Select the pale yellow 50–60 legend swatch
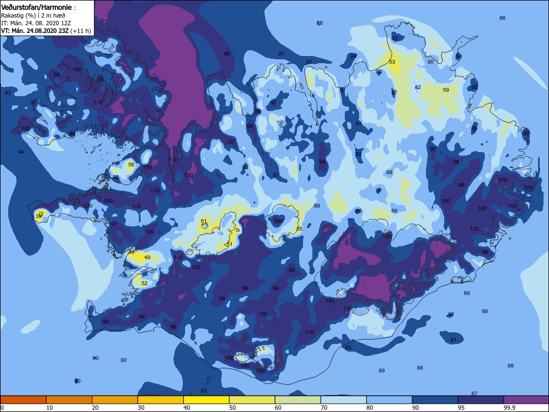 click(x=252, y=400)
